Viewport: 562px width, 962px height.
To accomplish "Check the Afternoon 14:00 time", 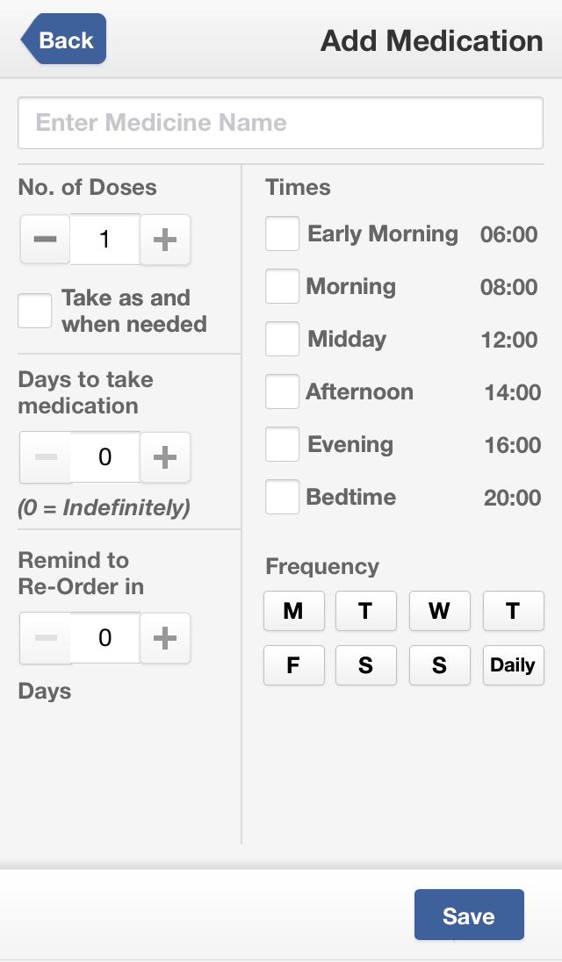I will tap(283, 392).
